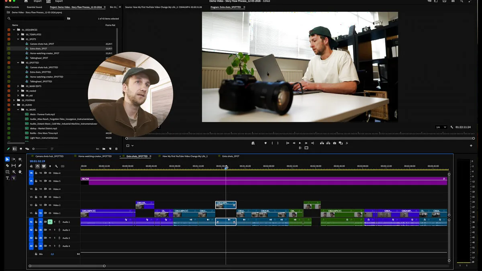
Task: Select the Talkinghead_SPOTTED sequence
Action: (x=41, y=82)
